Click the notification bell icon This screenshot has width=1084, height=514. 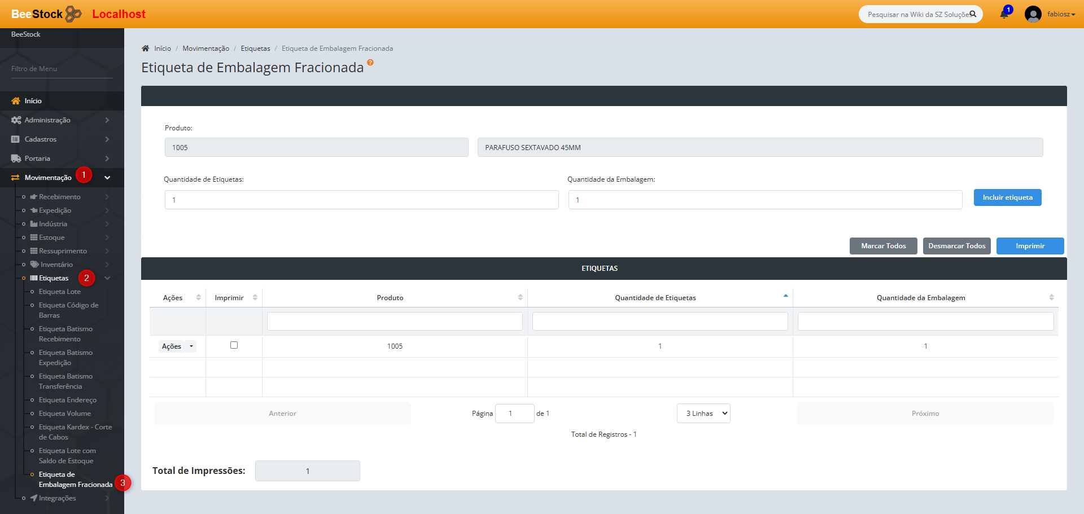[x=1004, y=14]
